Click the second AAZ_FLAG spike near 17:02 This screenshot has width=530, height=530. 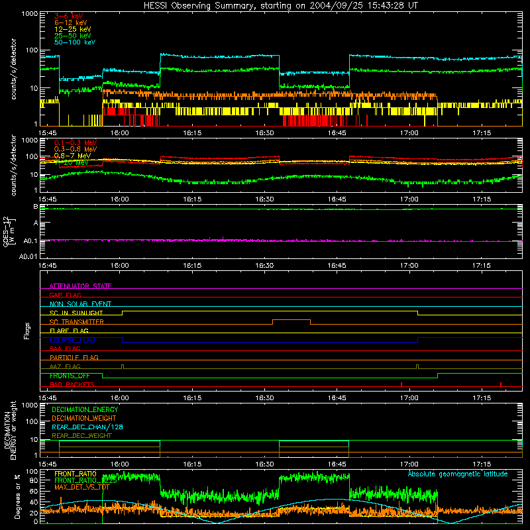(417, 366)
